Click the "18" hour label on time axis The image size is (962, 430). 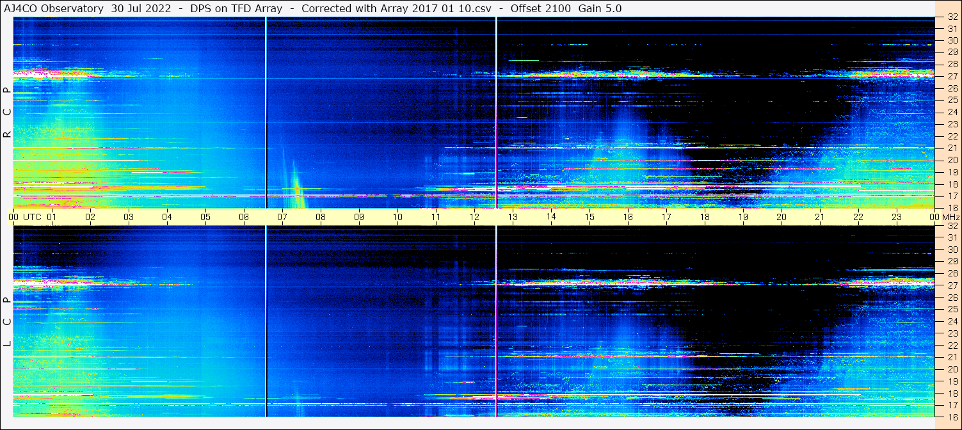pyautogui.click(x=705, y=217)
